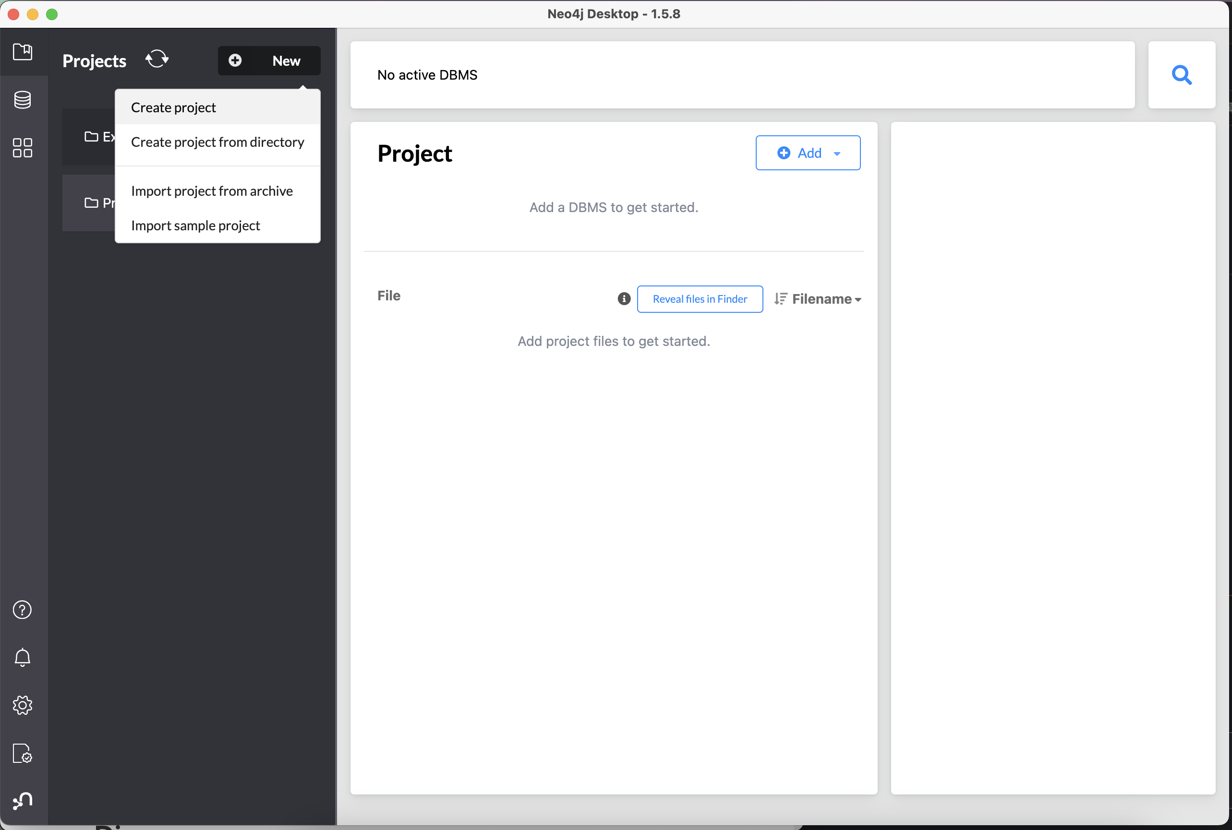Click the Neo4j about logo icon
The image size is (1232, 830).
[x=22, y=801]
